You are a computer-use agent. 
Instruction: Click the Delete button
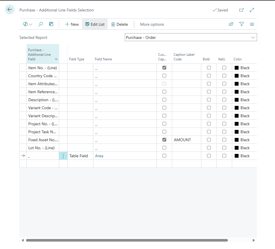tap(119, 24)
